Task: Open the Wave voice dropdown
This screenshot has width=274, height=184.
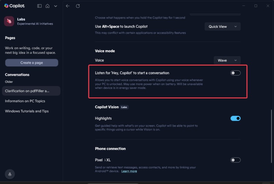Action: click(227, 60)
